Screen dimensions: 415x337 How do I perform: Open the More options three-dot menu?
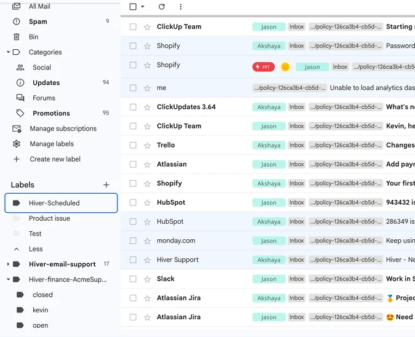coord(181,7)
